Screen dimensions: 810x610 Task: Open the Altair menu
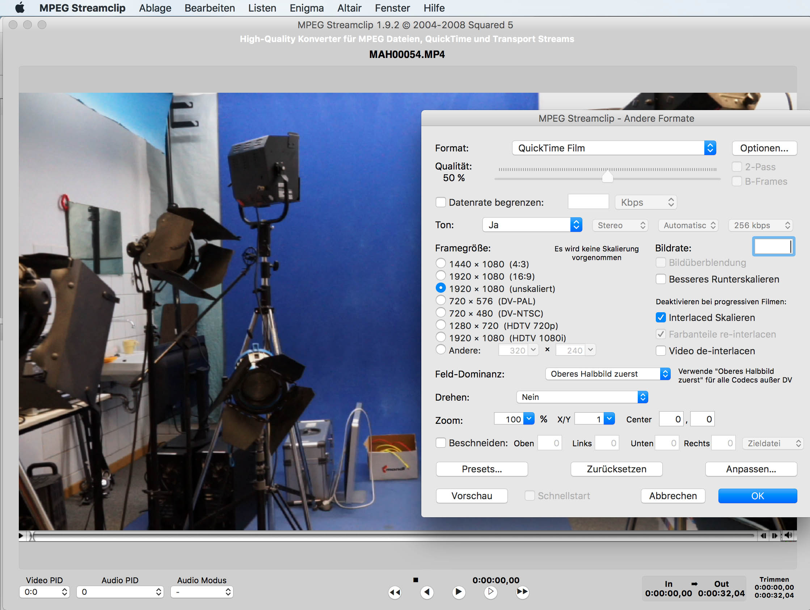[x=349, y=8]
